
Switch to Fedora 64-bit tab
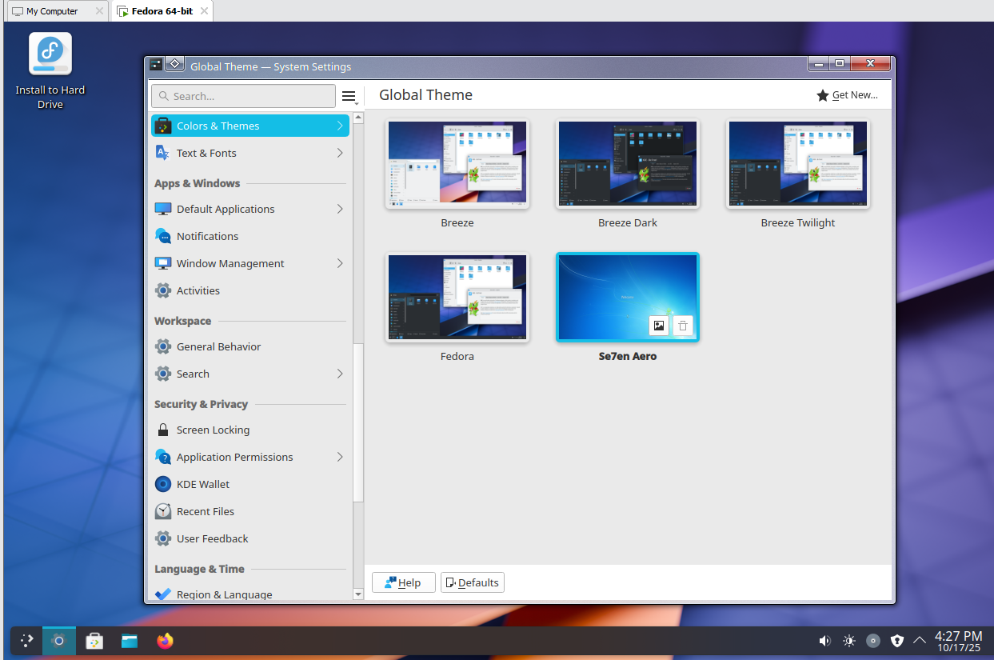pyautogui.click(x=162, y=11)
